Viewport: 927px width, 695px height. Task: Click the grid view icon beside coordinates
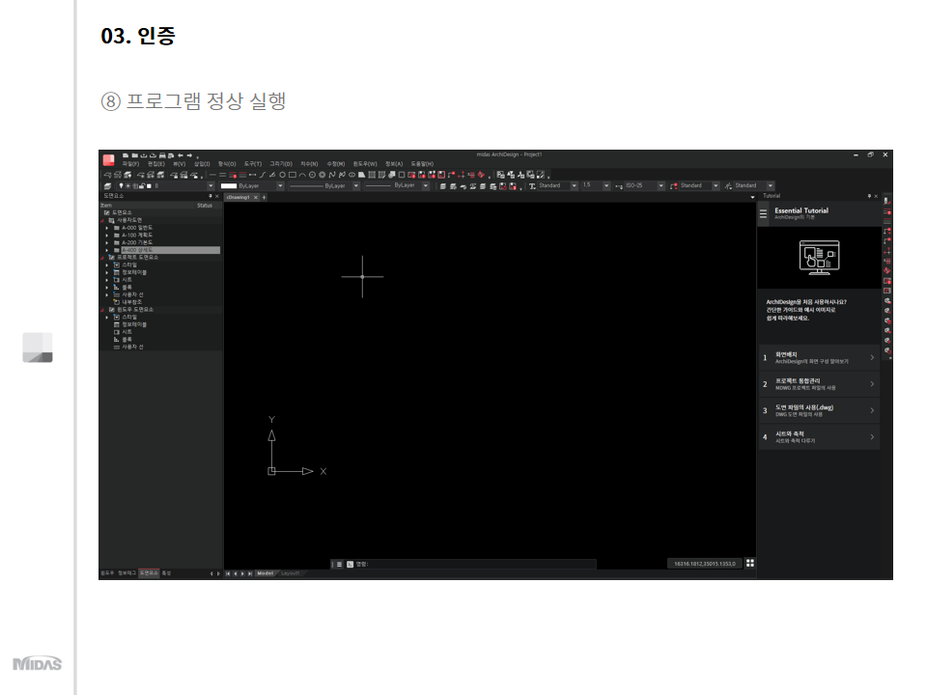pos(749,563)
